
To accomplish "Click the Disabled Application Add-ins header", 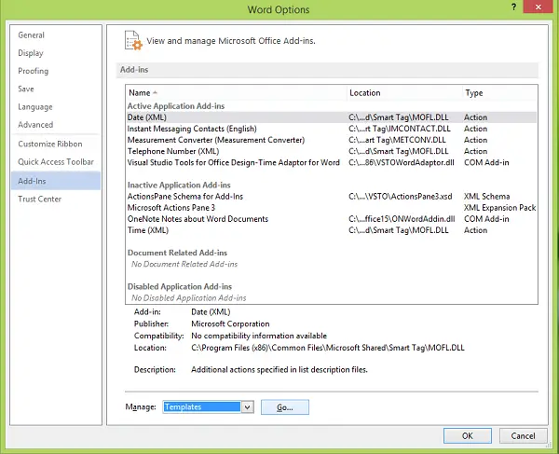I will point(180,286).
